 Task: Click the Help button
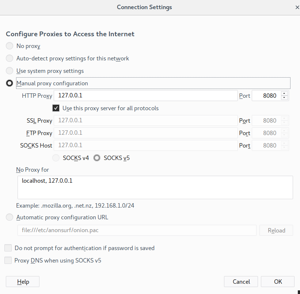pyautogui.click(x=23, y=282)
